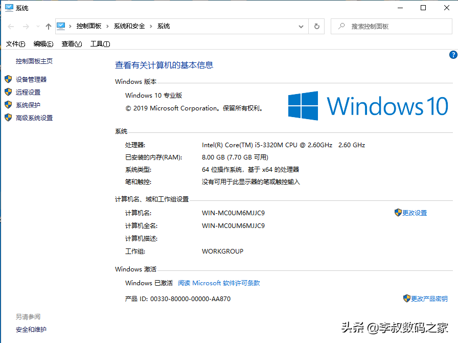Select the 产品 ID: 00330-80000-00000-AA870 text
The height and width of the screenshot is (343, 458).
click(178, 299)
